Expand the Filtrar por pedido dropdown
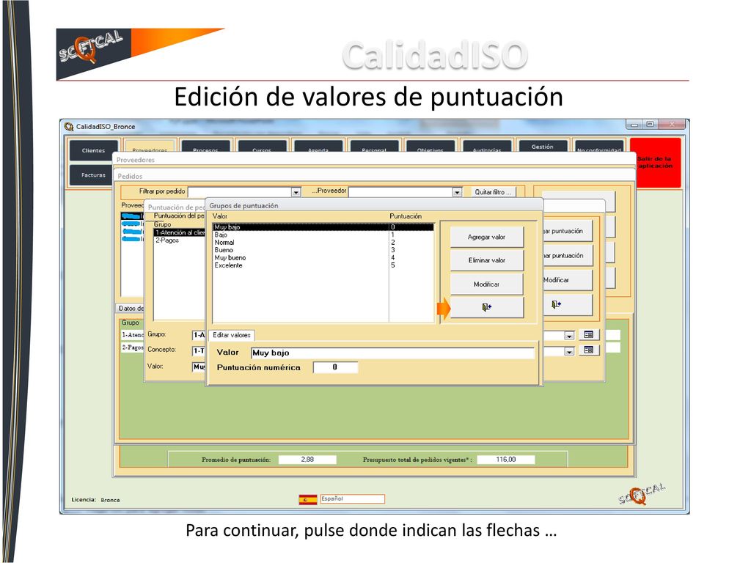Screen dimensions: 751x563 click(296, 192)
